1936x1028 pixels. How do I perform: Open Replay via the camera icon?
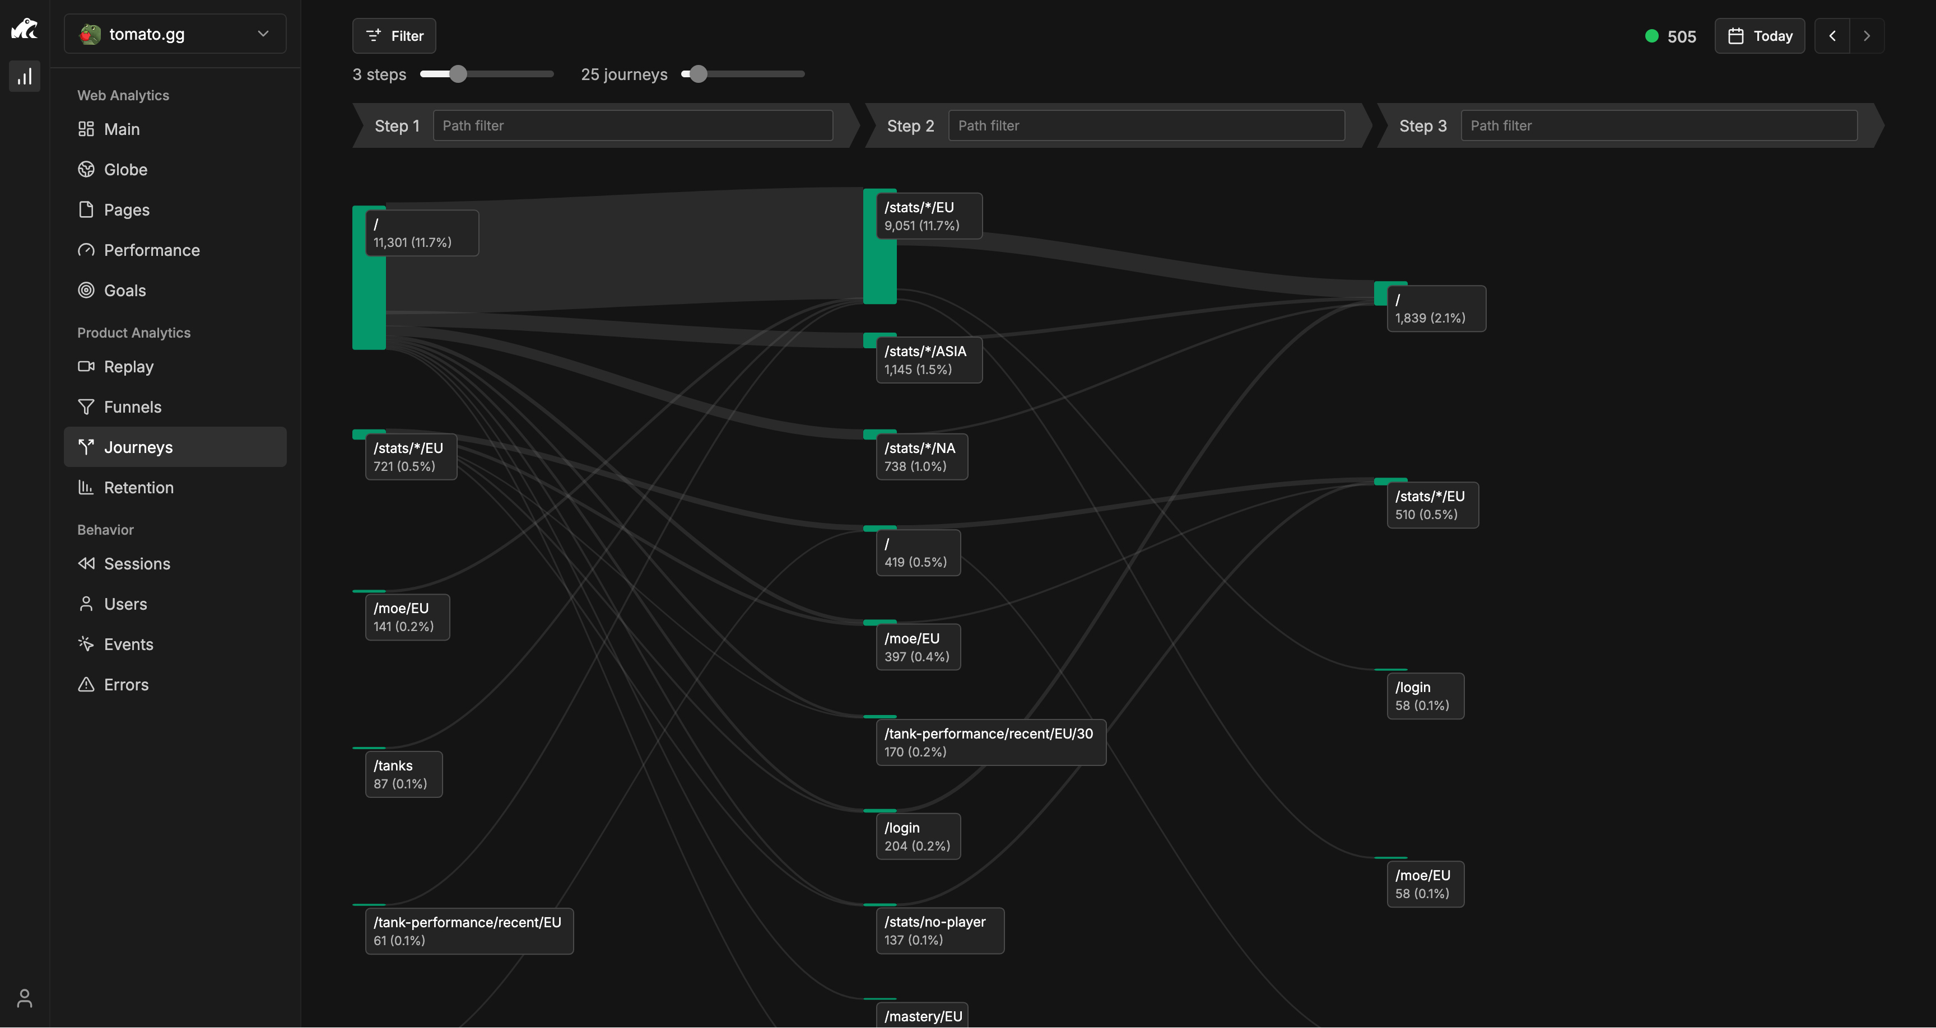click(x=86, y=367)
